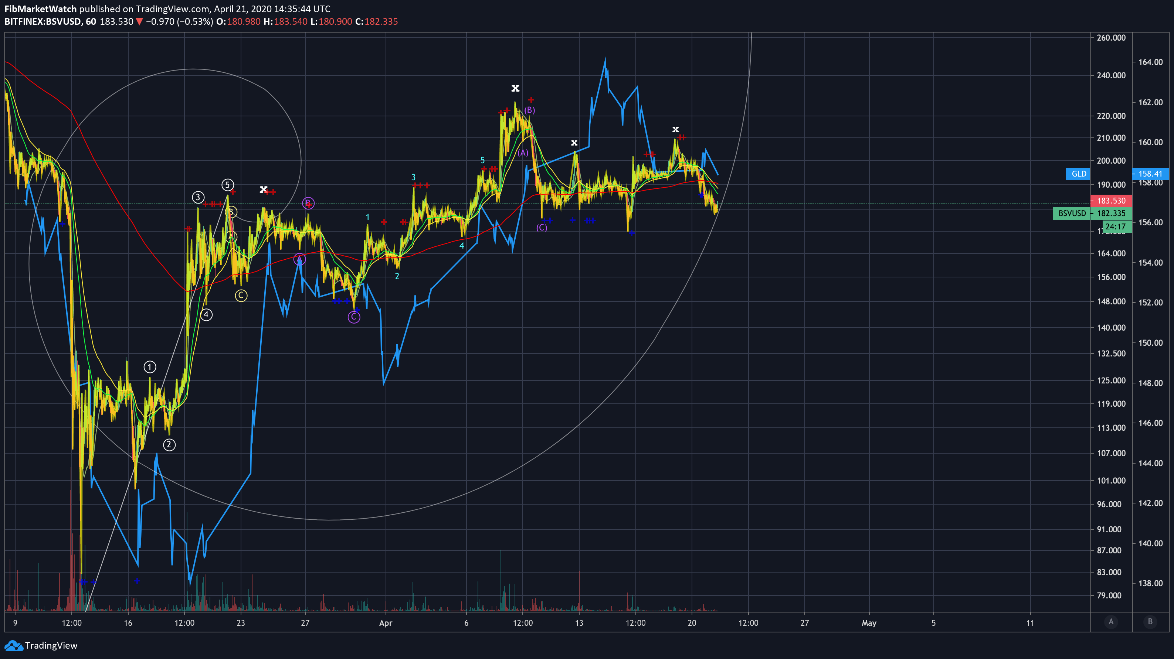Select circled wave 5 label

pos(227,184)
